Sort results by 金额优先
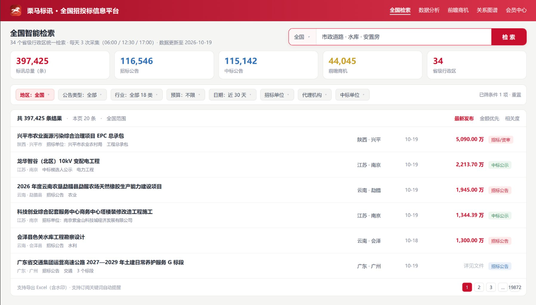The image size is (536, 305). pyautogui.click(x=489, y=119)
